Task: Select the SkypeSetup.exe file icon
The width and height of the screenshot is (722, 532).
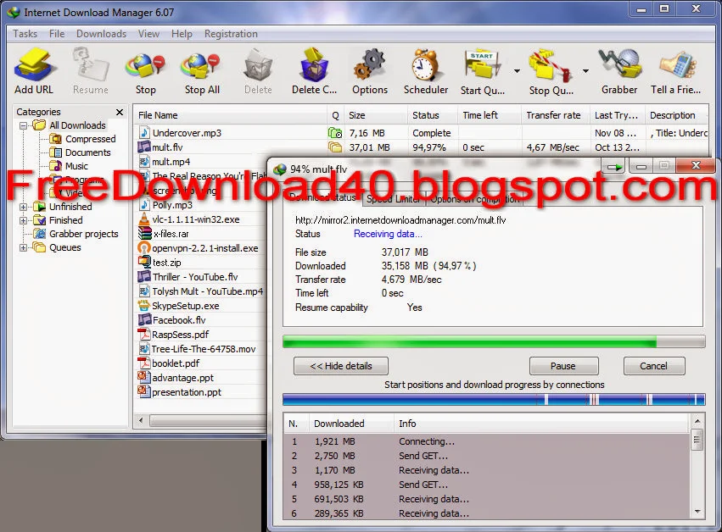Action: pos(144,305)
